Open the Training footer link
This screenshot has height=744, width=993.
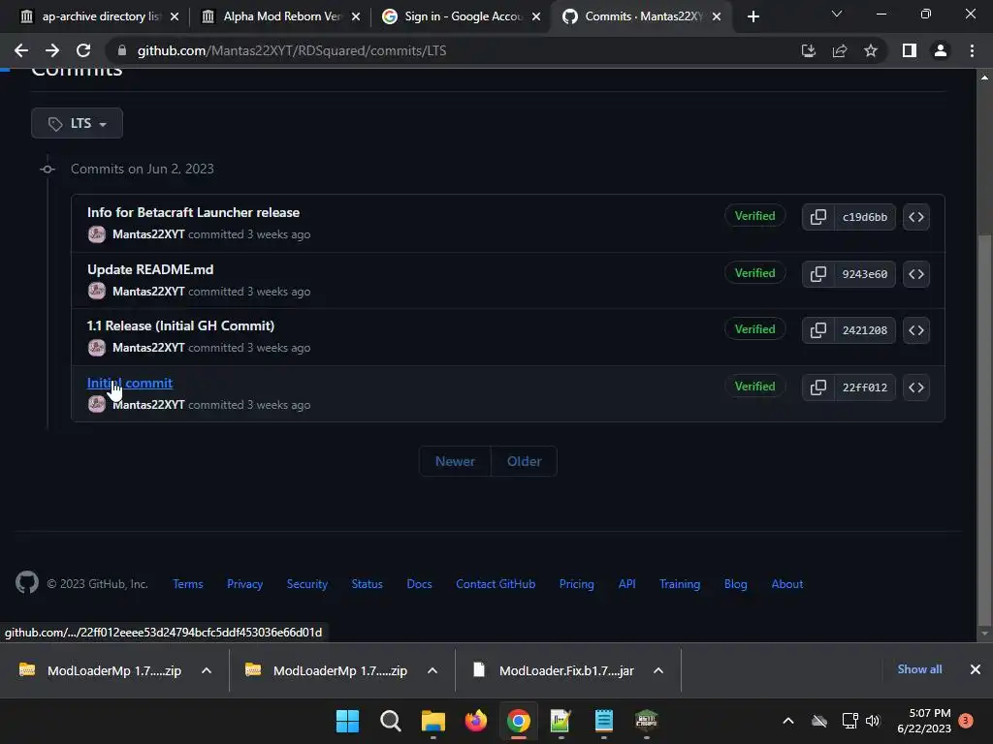coord(680,584)
